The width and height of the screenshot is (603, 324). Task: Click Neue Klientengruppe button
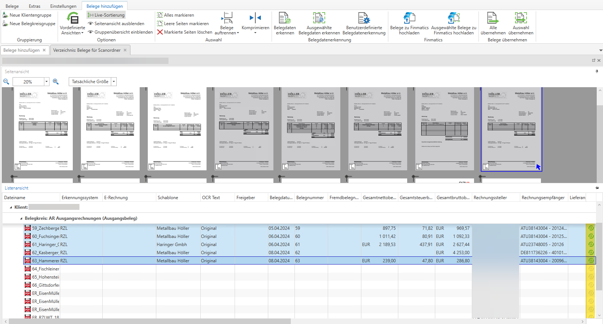point(27,15)
